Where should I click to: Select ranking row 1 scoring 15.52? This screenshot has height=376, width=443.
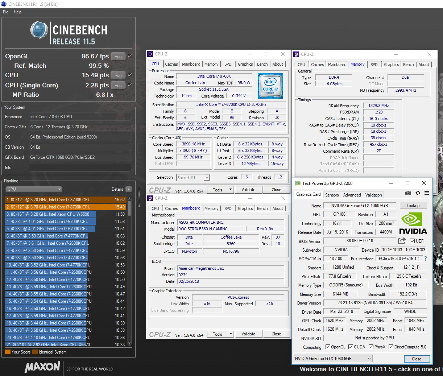click(x=65, y=199)
